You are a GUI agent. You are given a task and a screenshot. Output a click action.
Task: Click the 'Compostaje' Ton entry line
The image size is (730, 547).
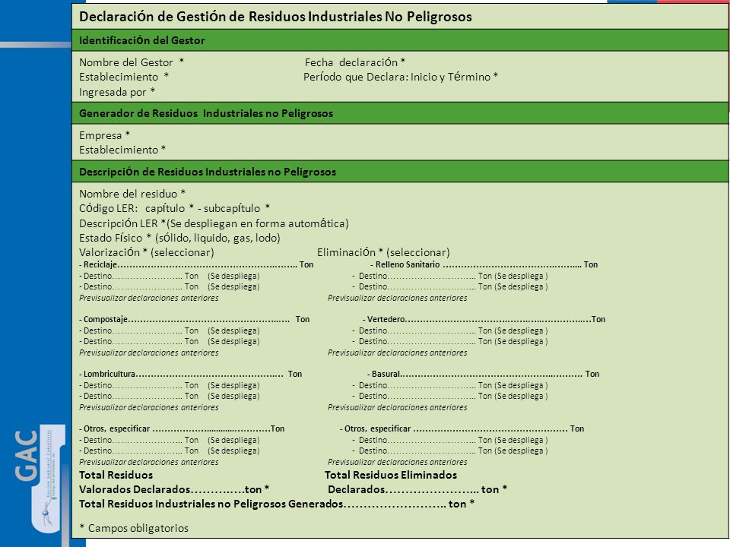point(194,319)
